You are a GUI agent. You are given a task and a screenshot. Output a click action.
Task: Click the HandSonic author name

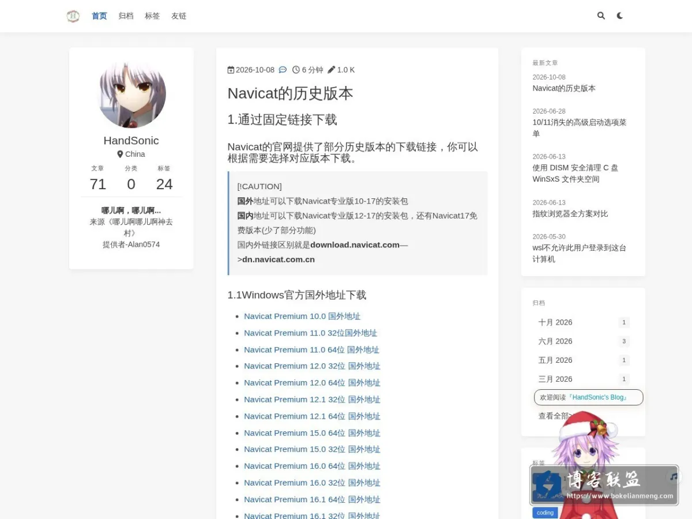click(x=131, y=141)
